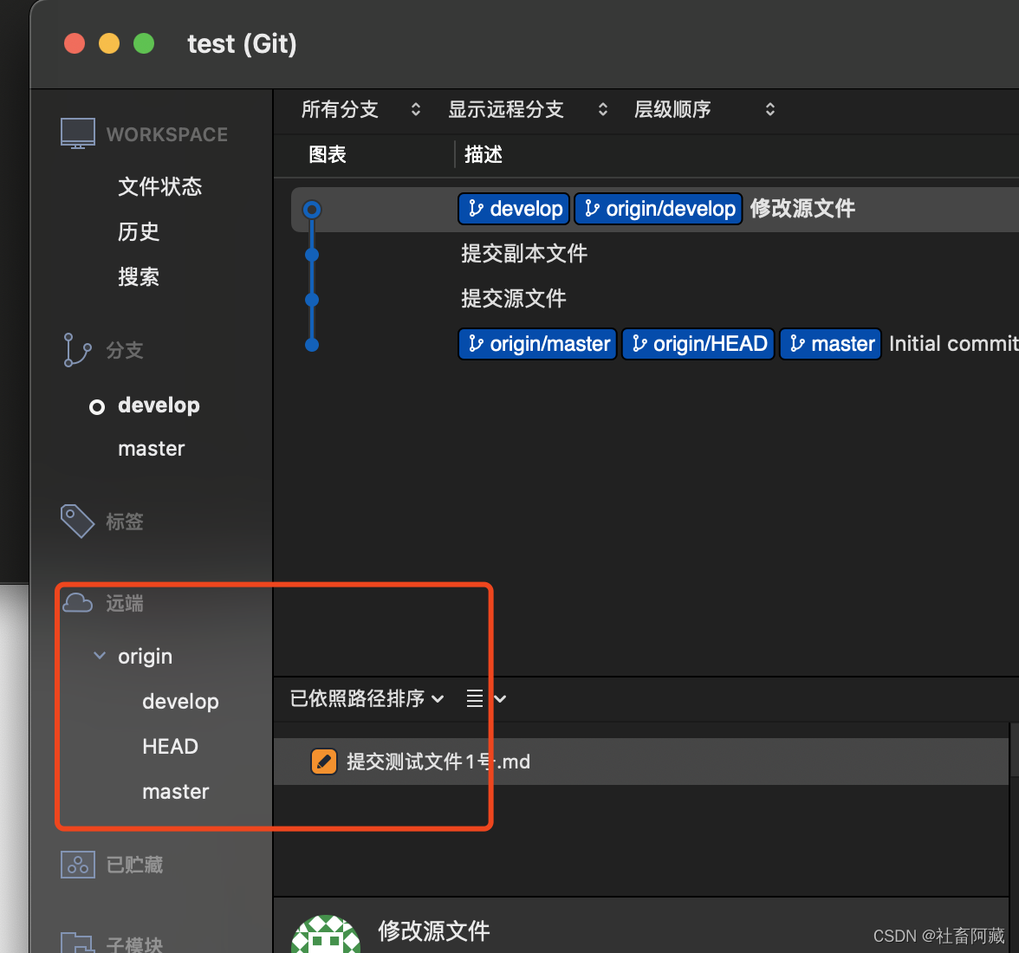Open 文件状态 in the workspace sidebar
Viewport: 1019px width, 953px height.
tap(159, 187)
